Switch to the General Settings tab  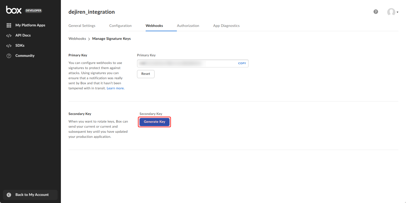(x=82, y=26)
